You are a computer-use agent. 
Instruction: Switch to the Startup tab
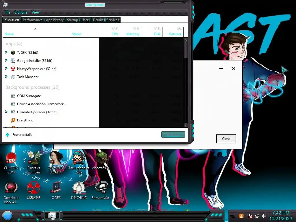click(x=73, y=20)
